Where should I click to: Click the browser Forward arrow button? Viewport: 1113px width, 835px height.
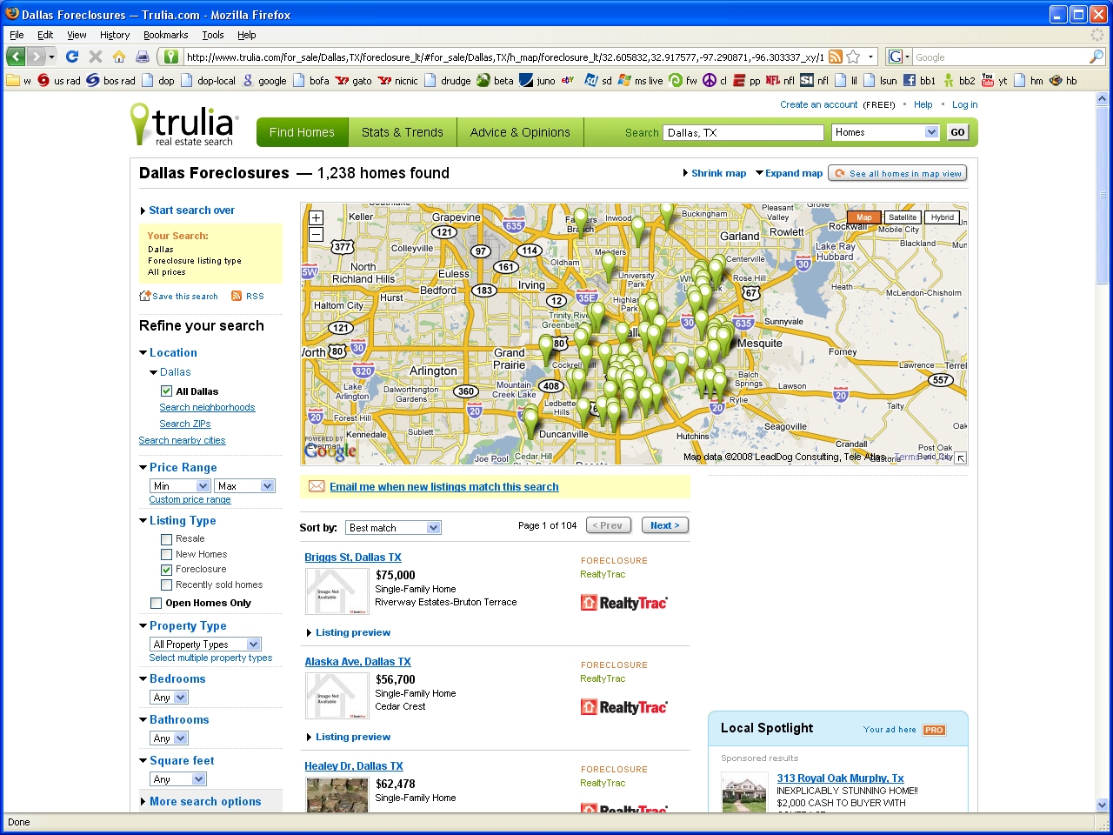(37, 57)
